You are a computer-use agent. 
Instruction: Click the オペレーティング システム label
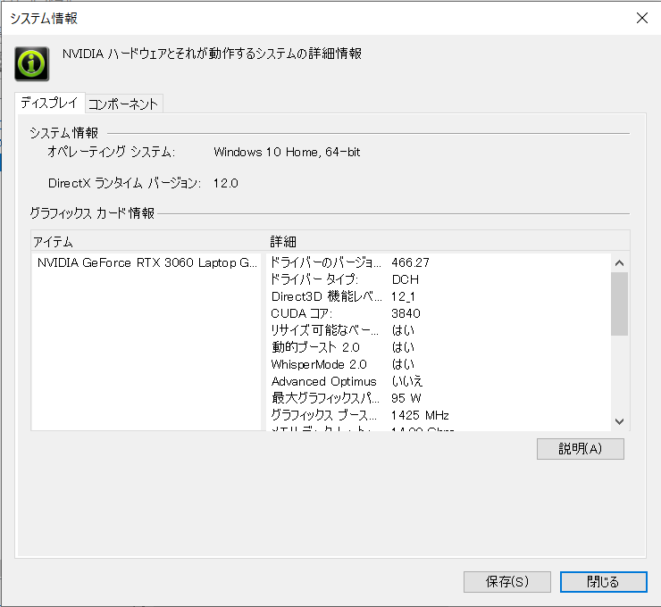(x=111, y=152)
